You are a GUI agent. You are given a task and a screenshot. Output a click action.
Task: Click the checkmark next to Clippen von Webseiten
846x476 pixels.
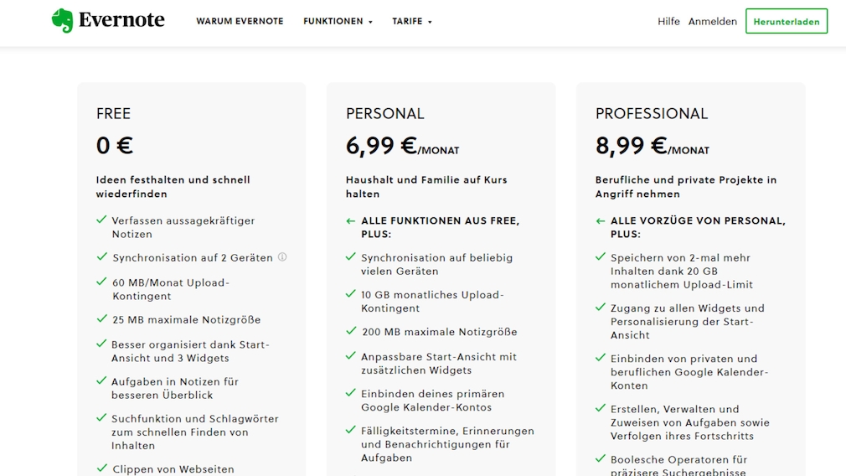(101, 468)
